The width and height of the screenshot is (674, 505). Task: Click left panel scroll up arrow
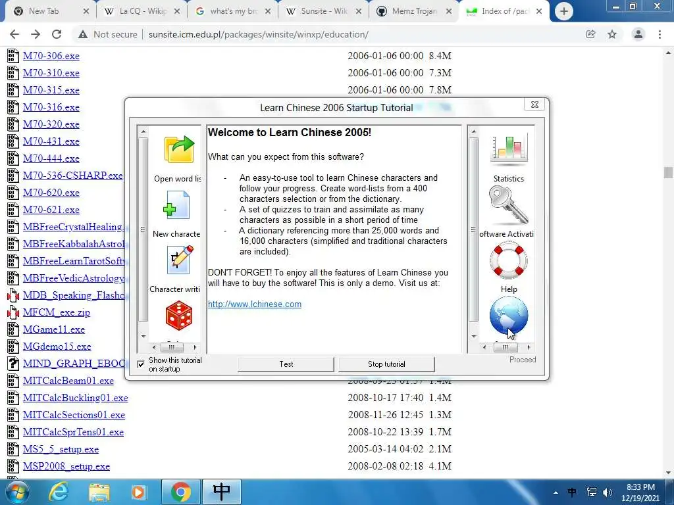click(x=143, y=131)
